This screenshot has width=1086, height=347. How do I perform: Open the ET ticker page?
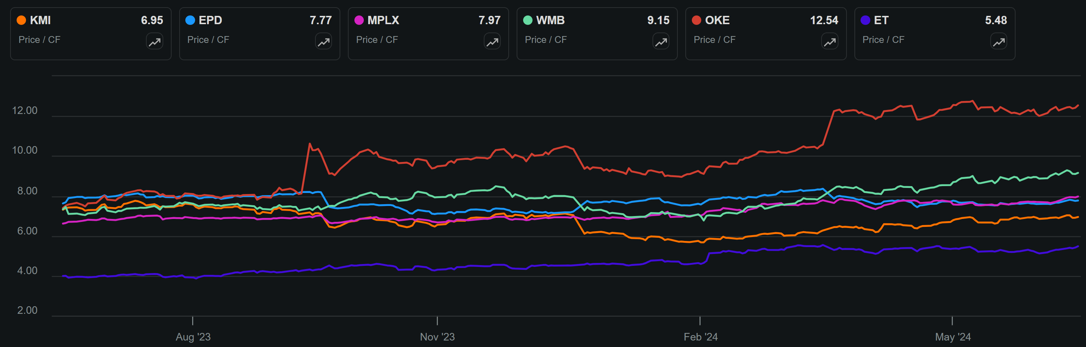pyautogui.click(x=881, y=20)
